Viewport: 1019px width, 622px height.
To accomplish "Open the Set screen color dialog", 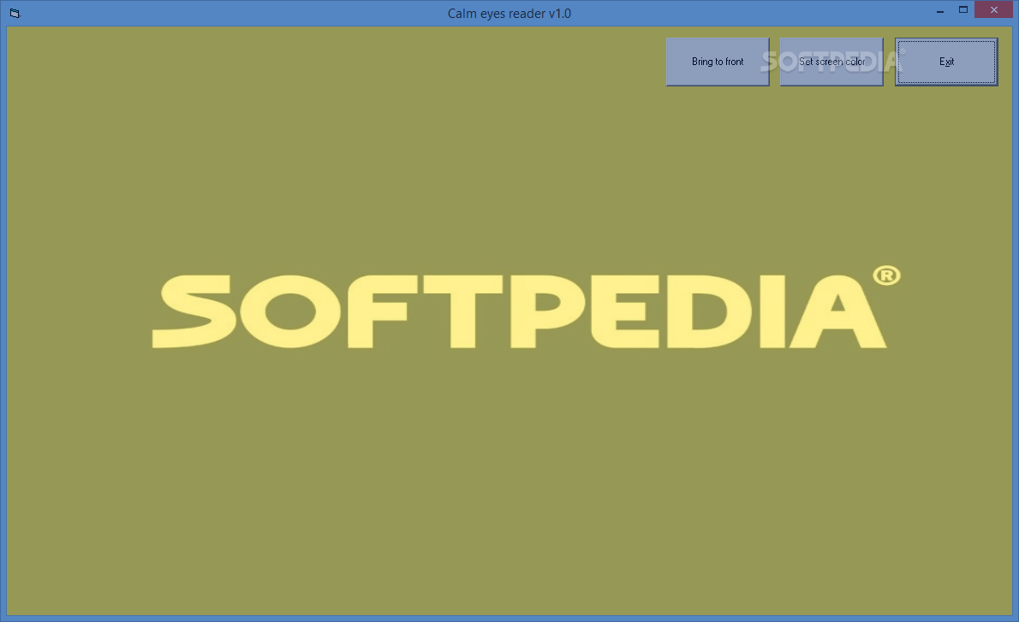I will 831,62.
